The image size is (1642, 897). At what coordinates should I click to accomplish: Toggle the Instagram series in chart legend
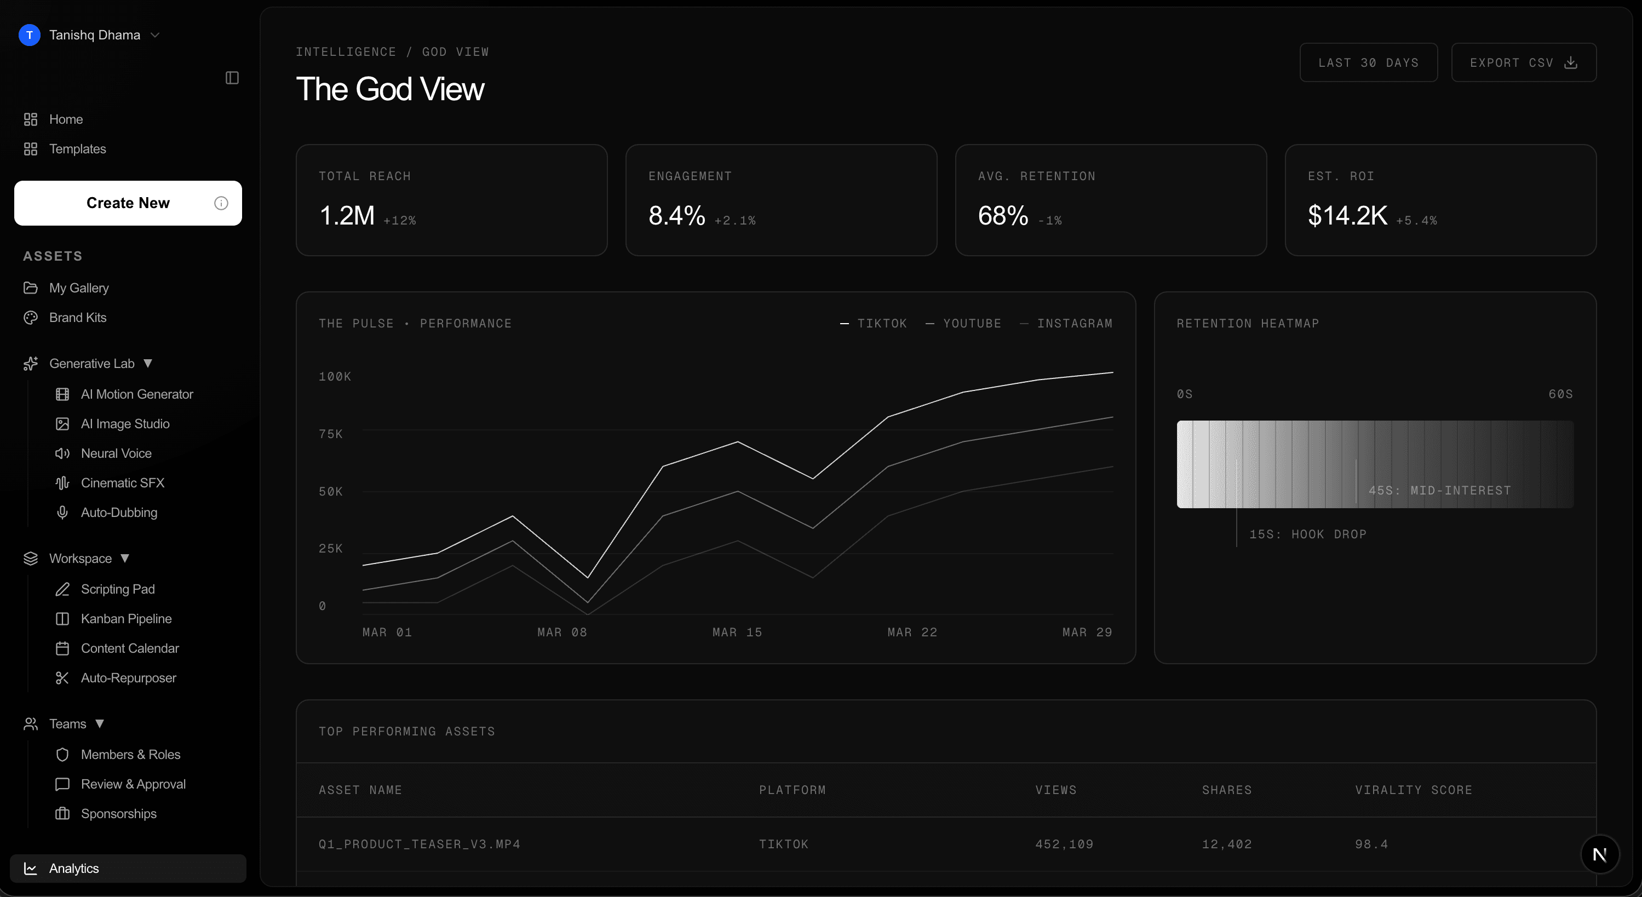pos(1066,324)
